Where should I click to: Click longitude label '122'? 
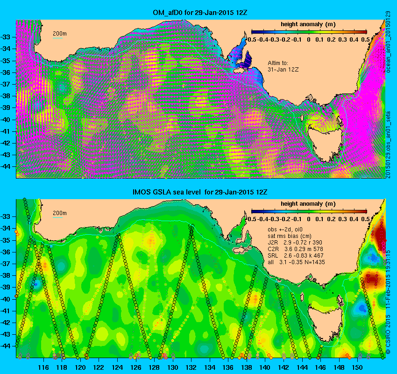pos(99,367)
